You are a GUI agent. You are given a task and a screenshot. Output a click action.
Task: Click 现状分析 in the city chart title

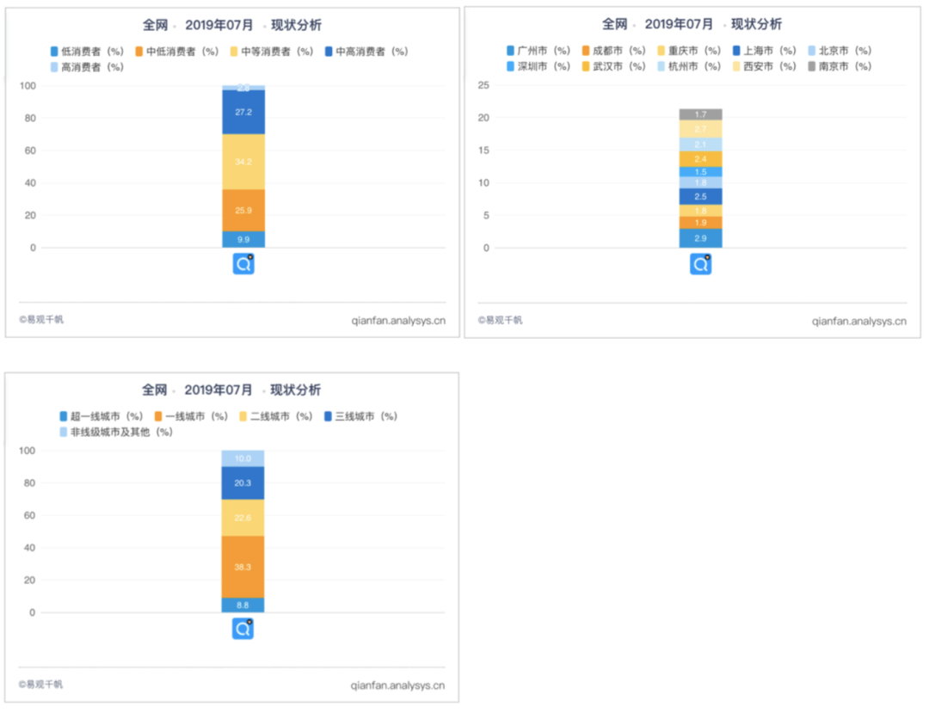point(757,24)
